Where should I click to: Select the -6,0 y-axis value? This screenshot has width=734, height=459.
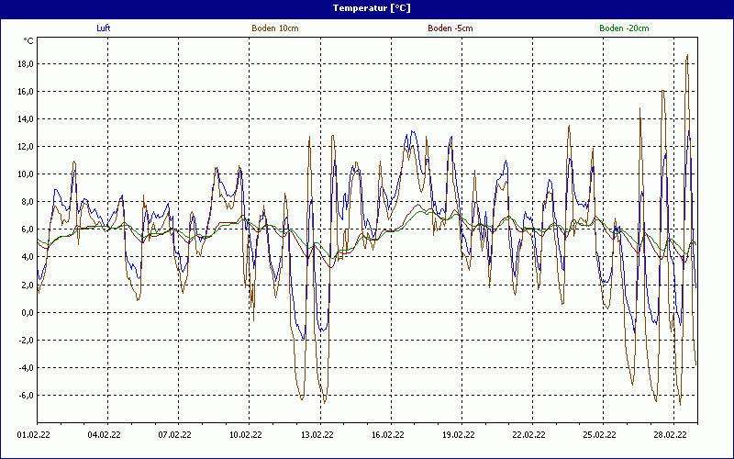[26, 396]
